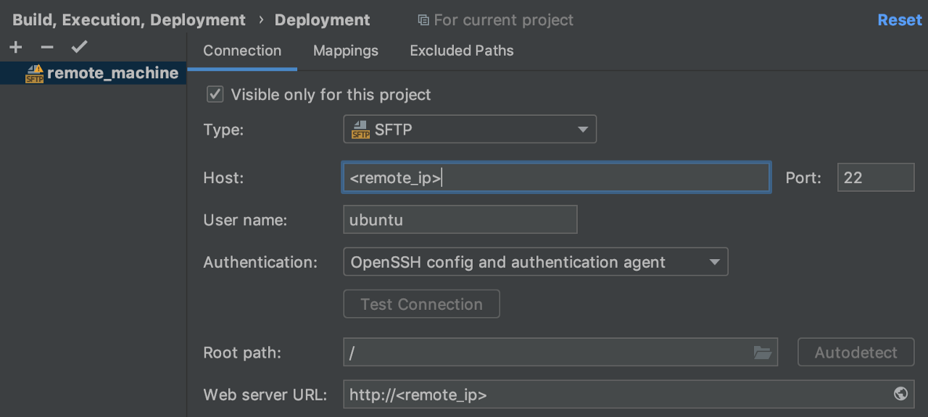928x417 pixels.
Task: Focus the Host input field
Action: coord(555,177)
